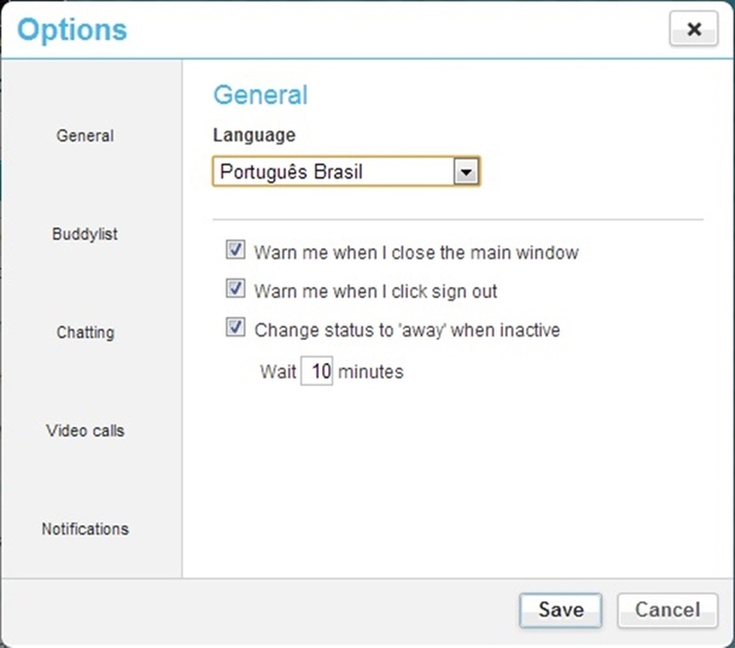Image resolution: width=735 pixels, height=648 pixels.
Task: Cancel the options changes
Action: tap(667, 610)
